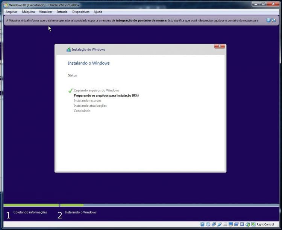The image size is (282, 230).
Task: Click the video capture status icon
Action: point(236,224)
